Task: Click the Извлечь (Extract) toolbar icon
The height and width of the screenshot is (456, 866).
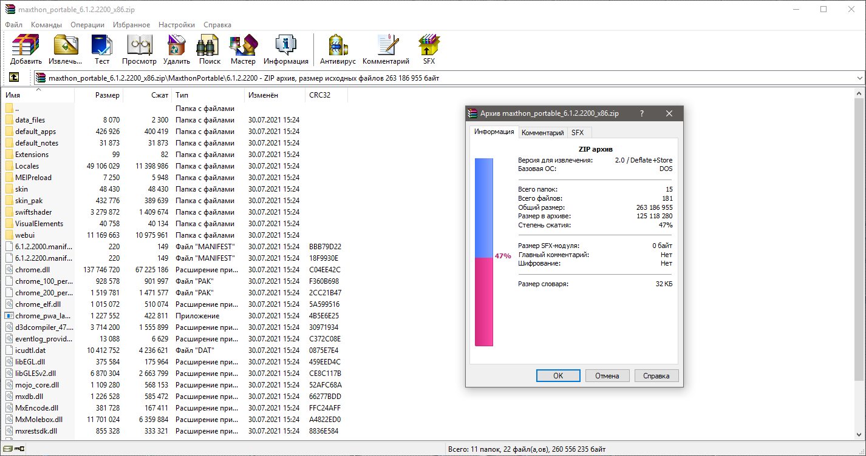Action: point(66,50)
